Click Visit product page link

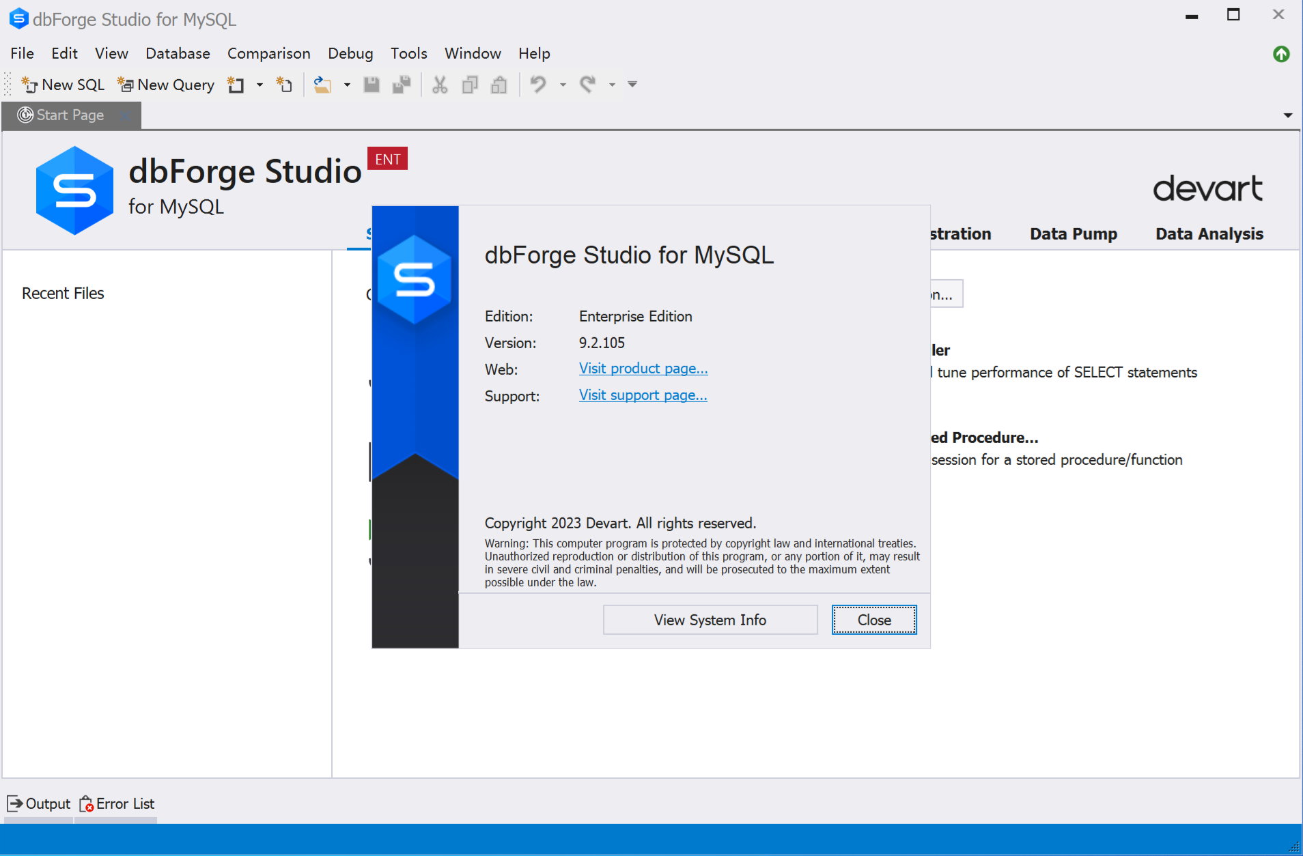tap(643, 369)
